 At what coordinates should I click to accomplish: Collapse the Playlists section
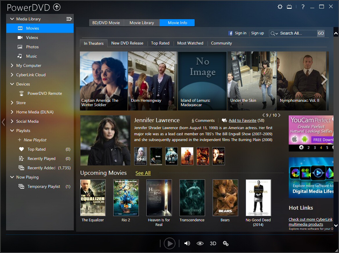click(12, 131)
